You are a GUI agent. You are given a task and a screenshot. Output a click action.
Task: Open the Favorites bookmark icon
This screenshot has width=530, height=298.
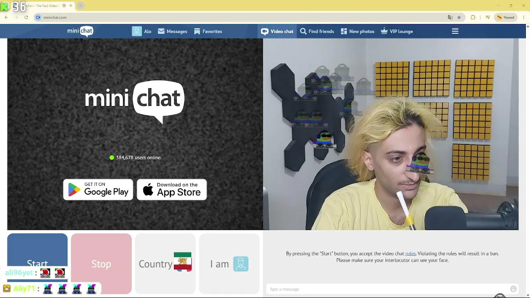pos(197,31)
